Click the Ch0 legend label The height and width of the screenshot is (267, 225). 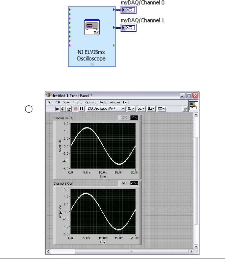124,118
